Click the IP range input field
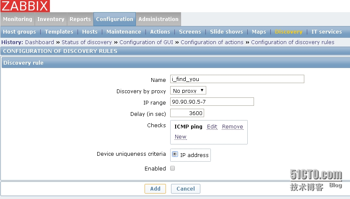 point(212,102)
